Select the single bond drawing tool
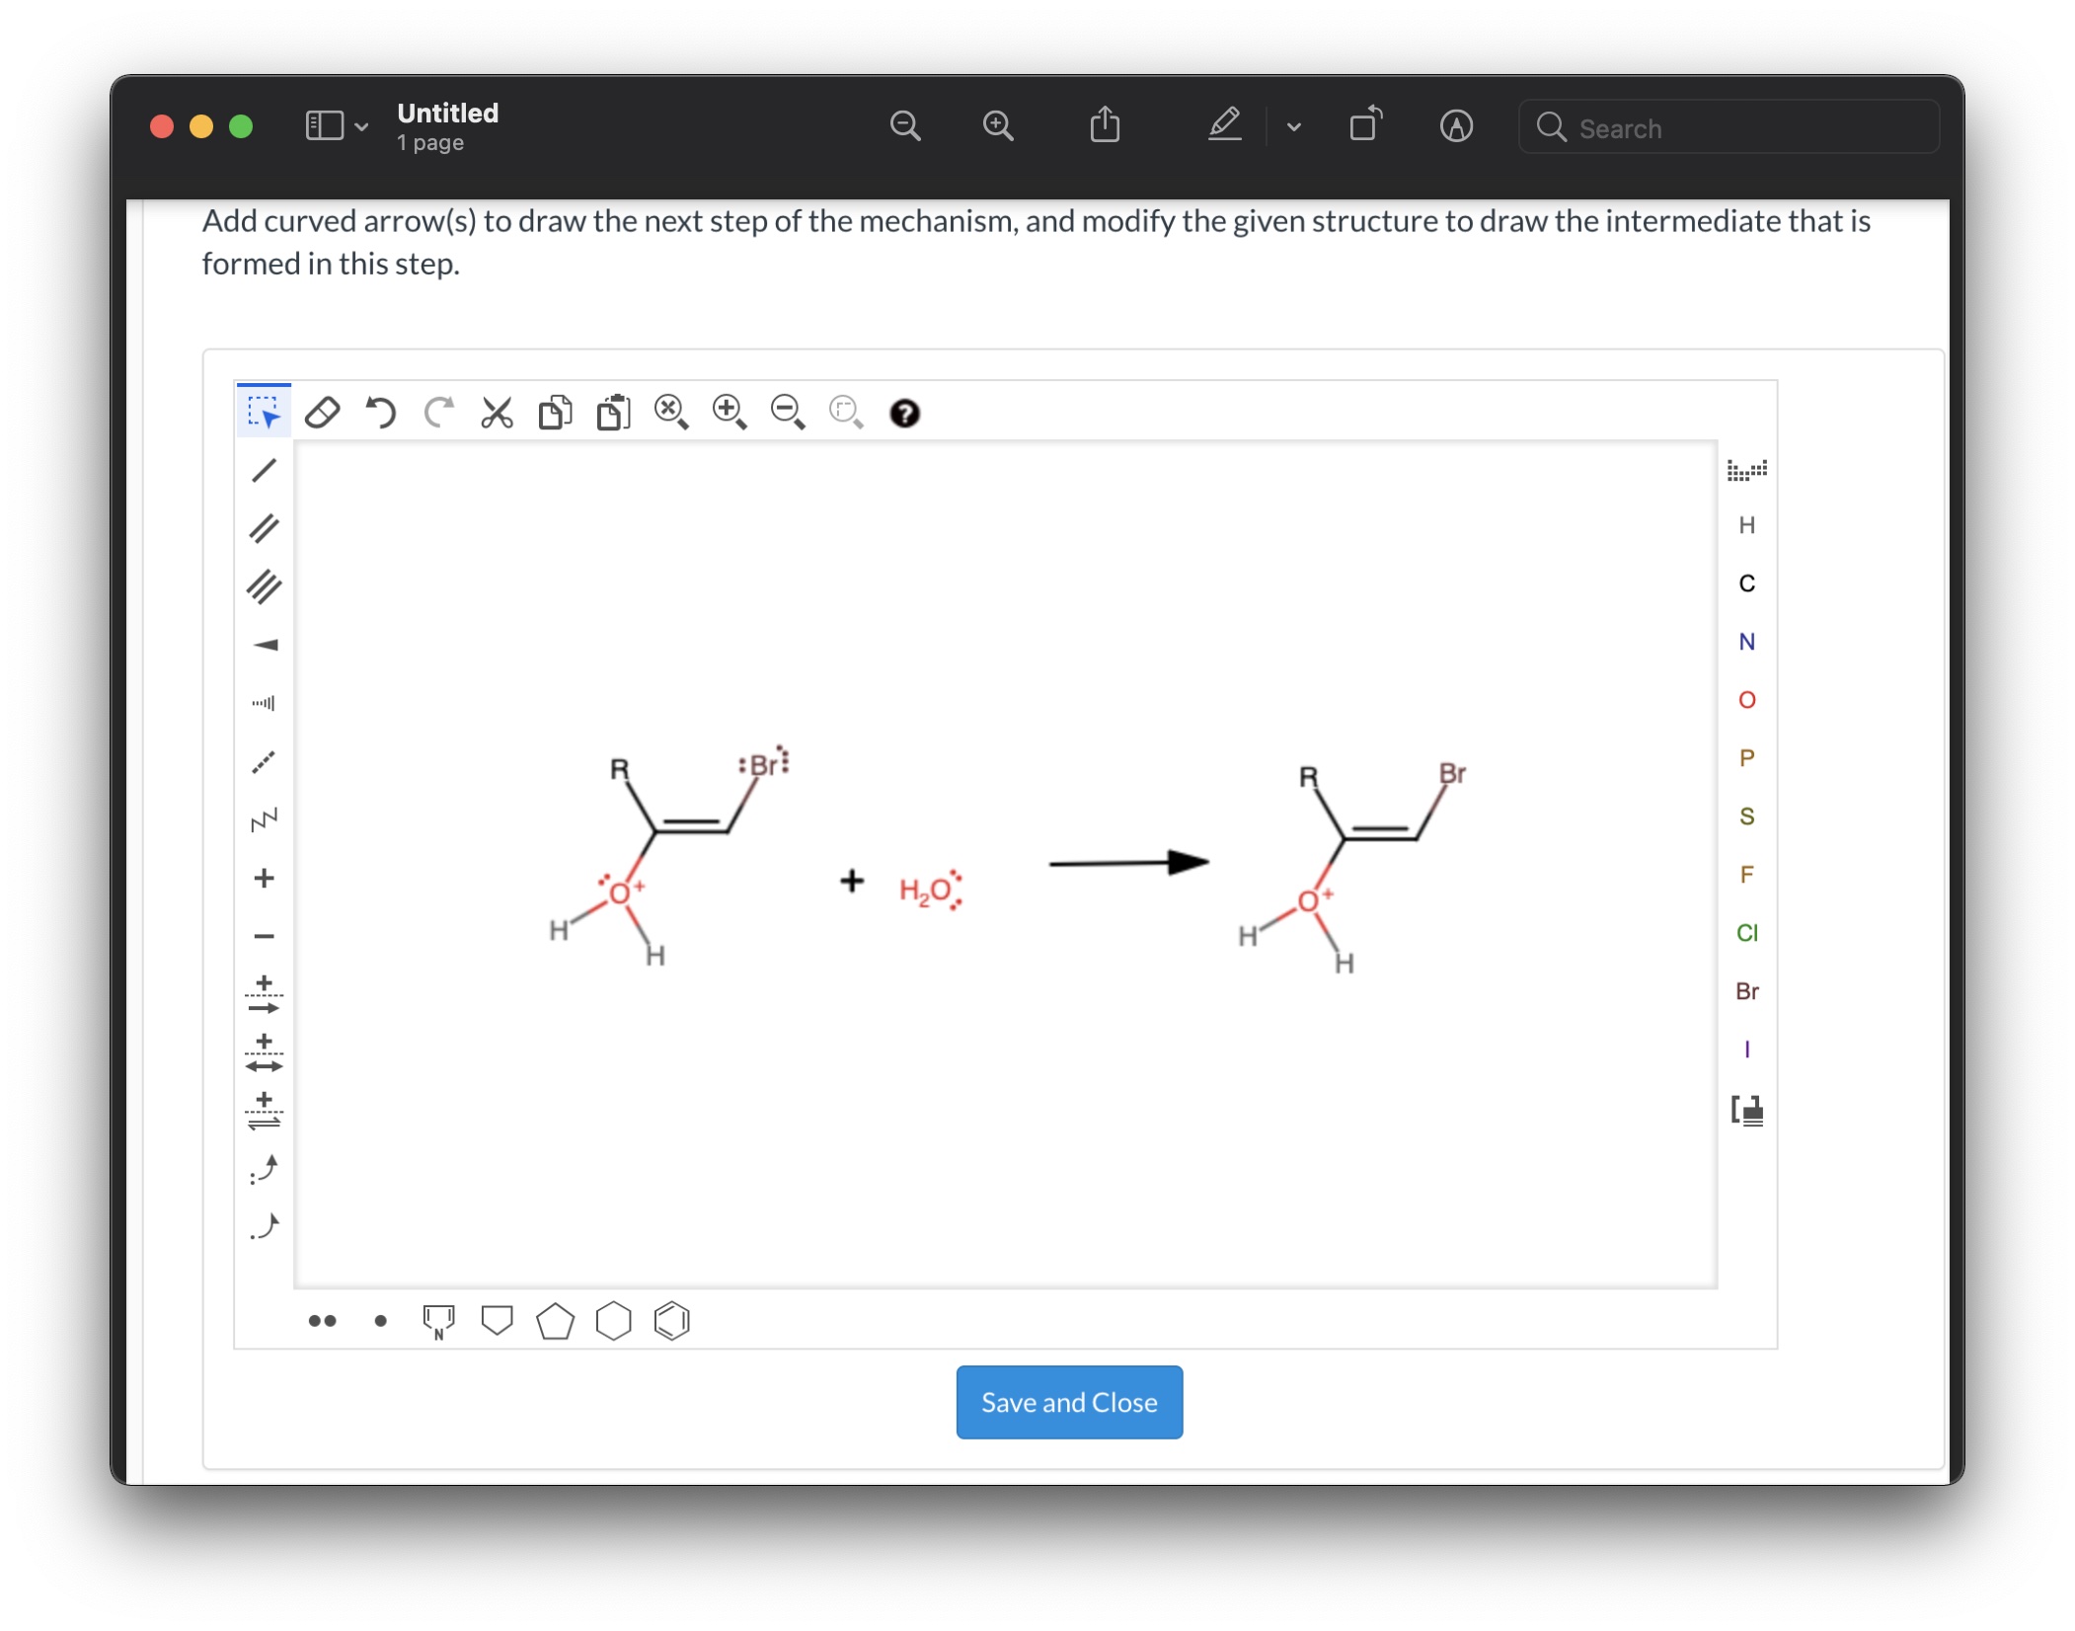Viewport: 2075px width, 1631px height. point(264,470)
